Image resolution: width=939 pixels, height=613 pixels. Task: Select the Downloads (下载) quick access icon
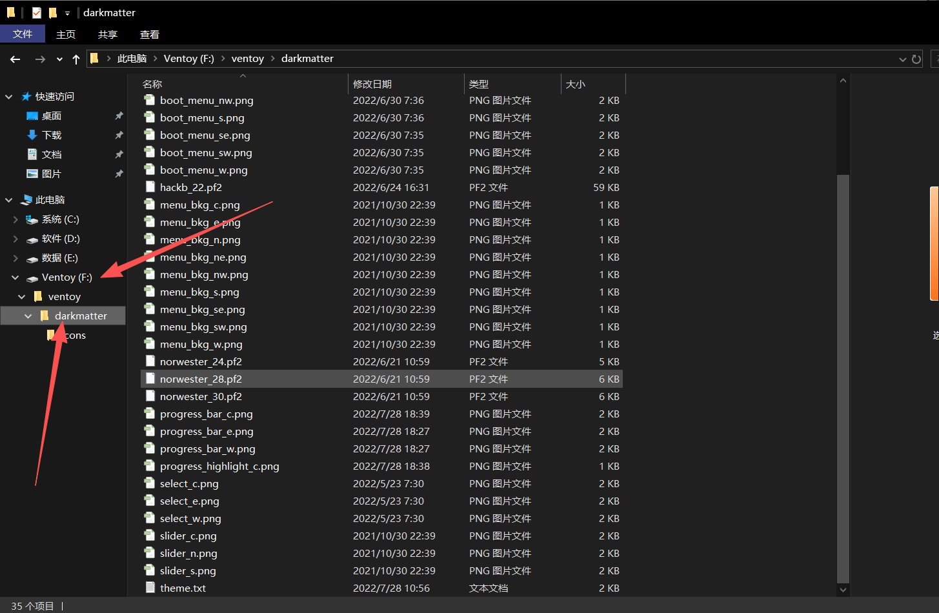(32, 135)
